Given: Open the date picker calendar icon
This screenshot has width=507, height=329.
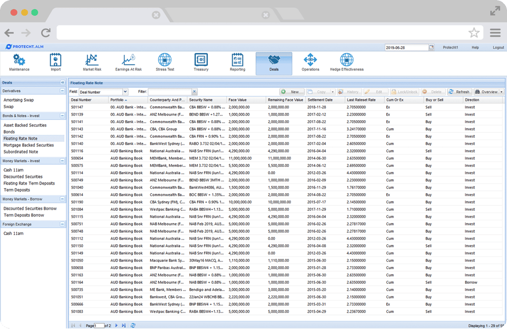Looking at the screenshot, I should tap(432, 47).
